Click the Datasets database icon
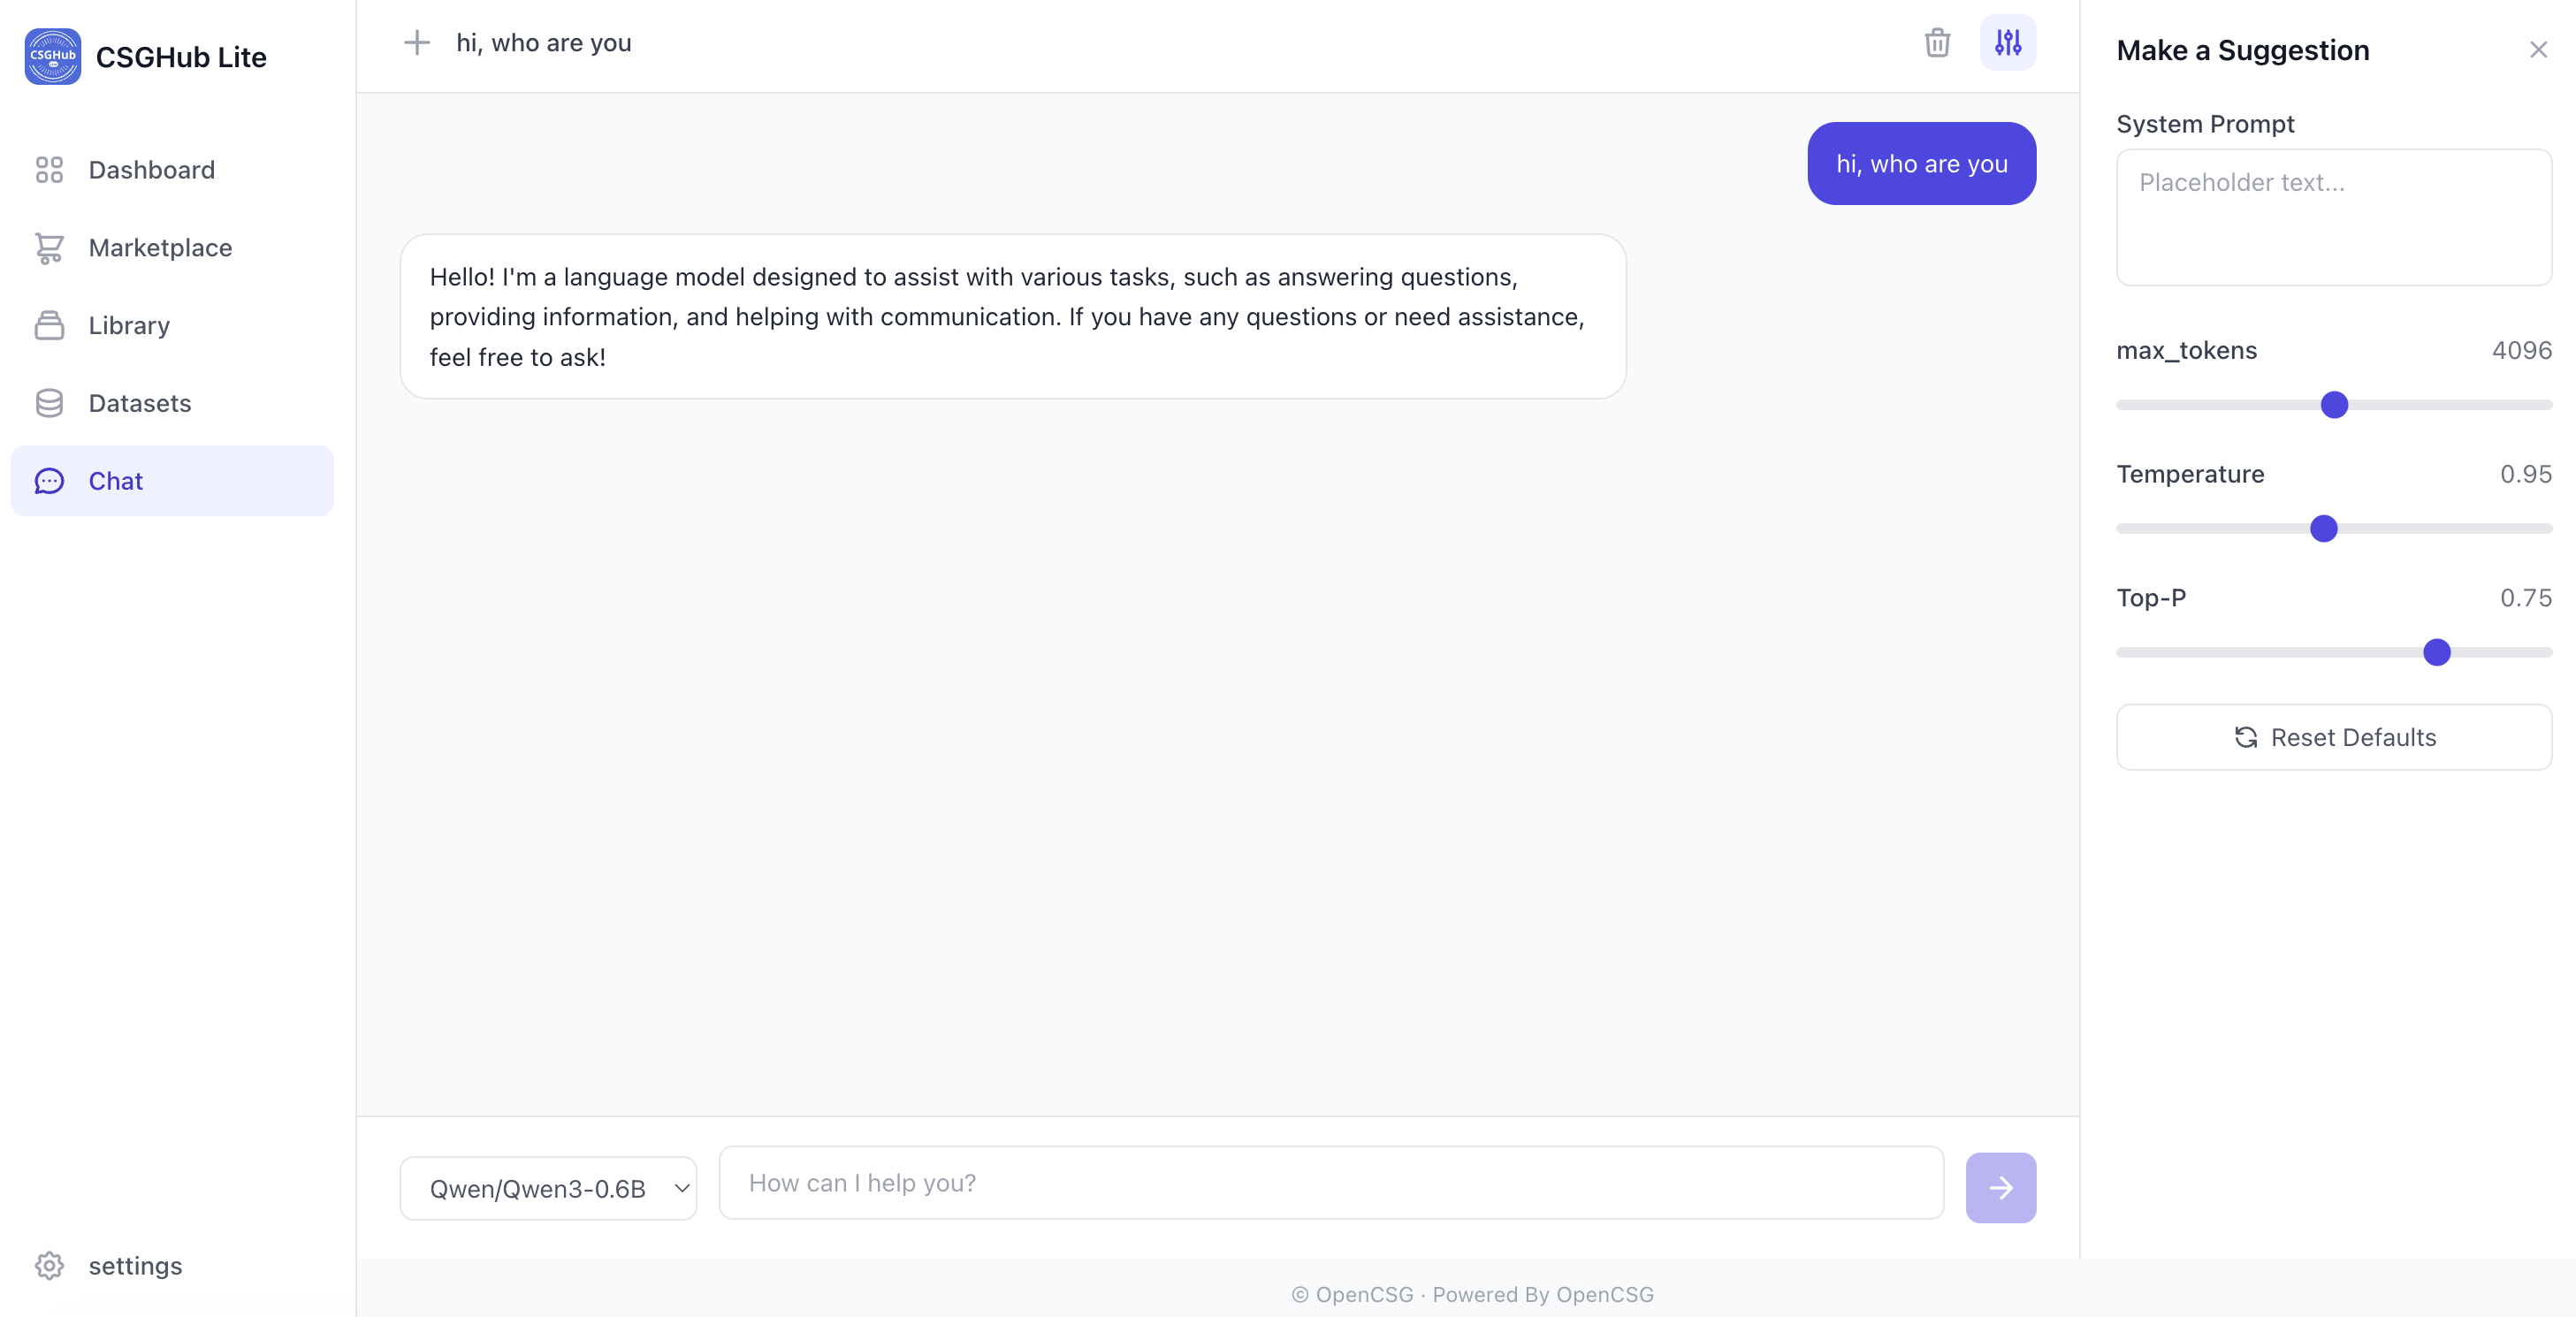Viewport: 2576px width, 1317px height. [x=49, y=403]
